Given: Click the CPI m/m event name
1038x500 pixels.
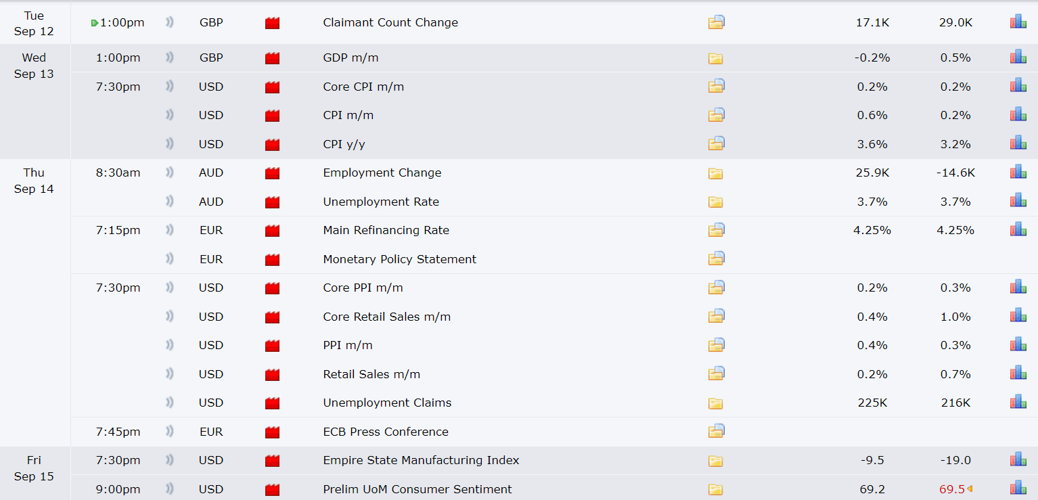Looking at the screenshot, I should coord(348,115).
